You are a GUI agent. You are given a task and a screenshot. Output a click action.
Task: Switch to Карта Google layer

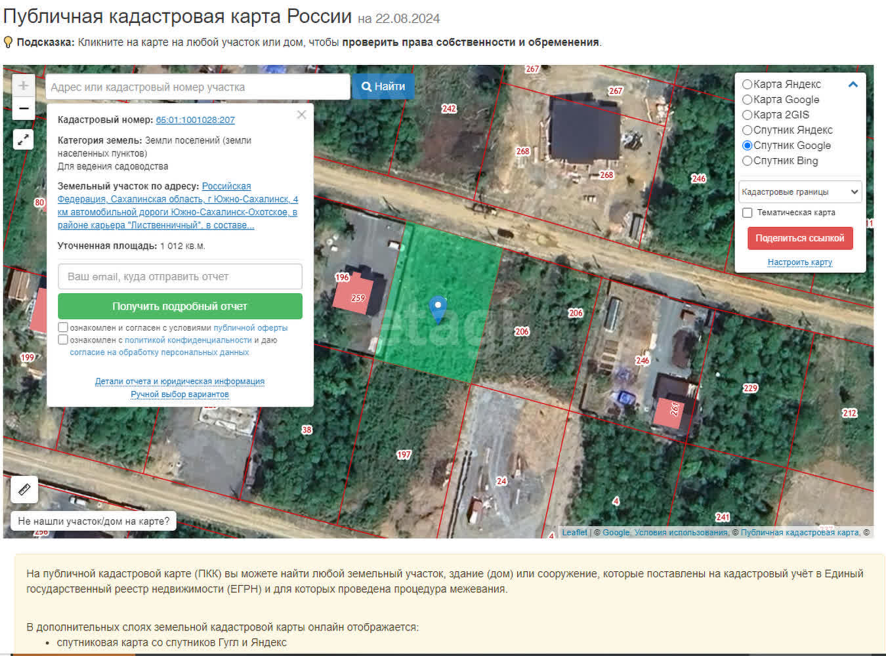748,99
